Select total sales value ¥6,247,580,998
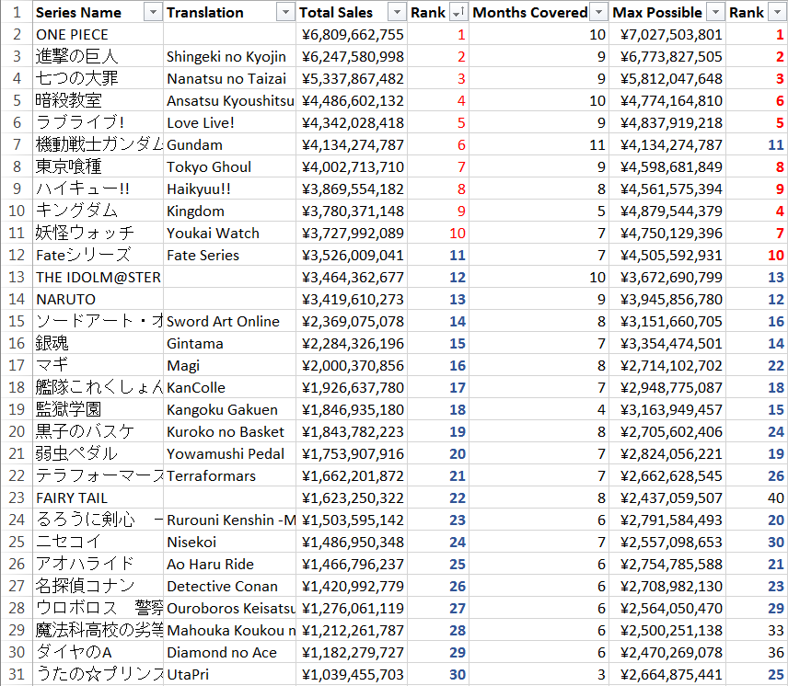Screen dimensions: 788x686 click(352, 57)
